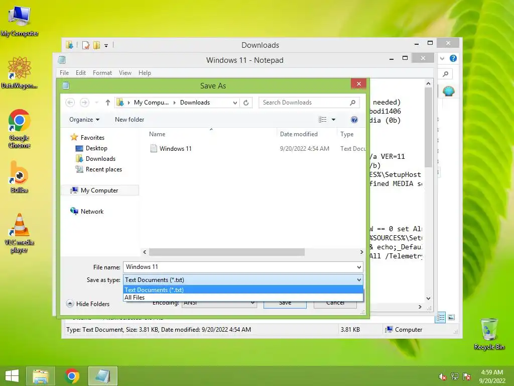
Task: Click Hide Folders button
Action: pyautogui.click(x=88, y=304)
